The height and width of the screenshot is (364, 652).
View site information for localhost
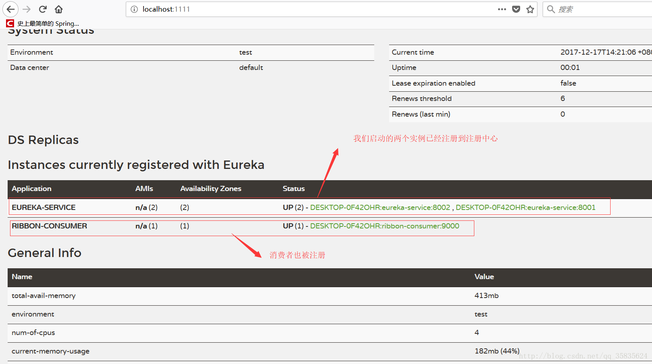[134, 9]
